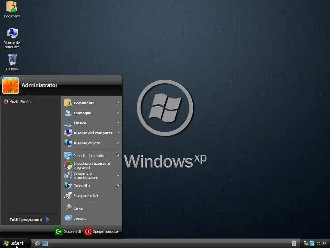
Task: Open the IT language bar indicator
Action: [x=294, y=243]
